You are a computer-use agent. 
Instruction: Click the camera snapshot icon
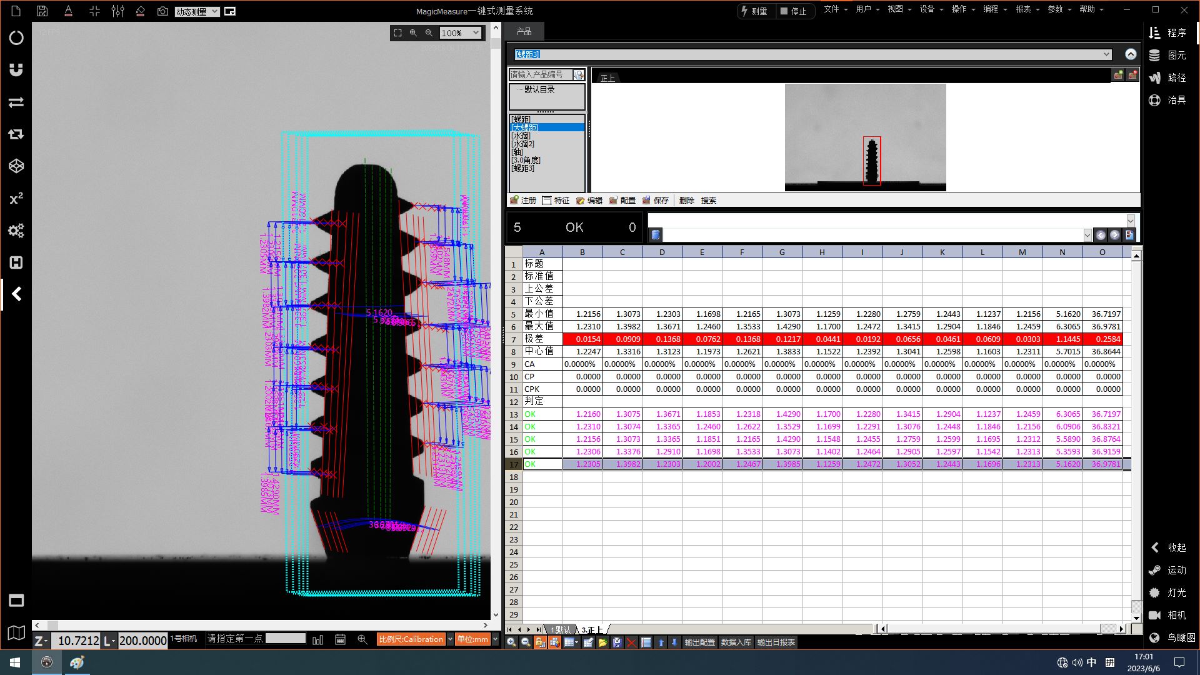click(162, 11)
